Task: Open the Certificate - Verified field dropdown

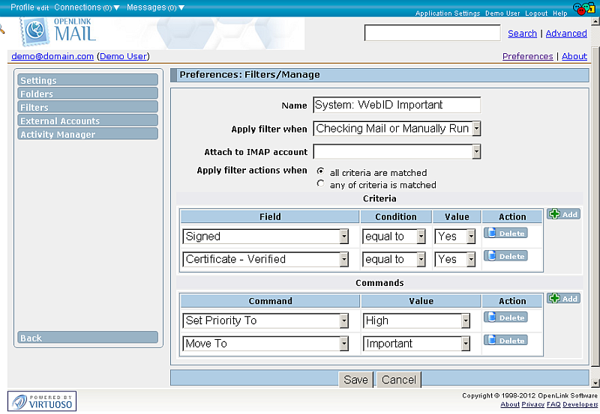Action: click(265, 259)
